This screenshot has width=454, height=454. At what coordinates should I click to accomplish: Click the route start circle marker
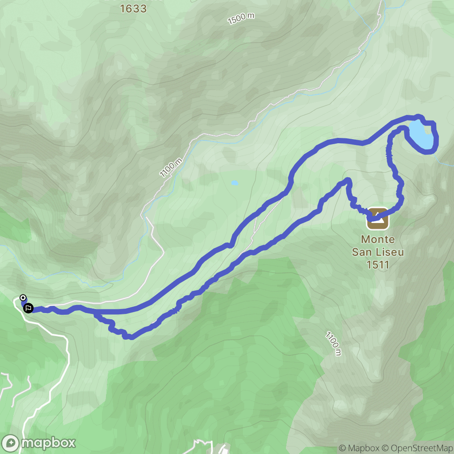pos(23,297)
